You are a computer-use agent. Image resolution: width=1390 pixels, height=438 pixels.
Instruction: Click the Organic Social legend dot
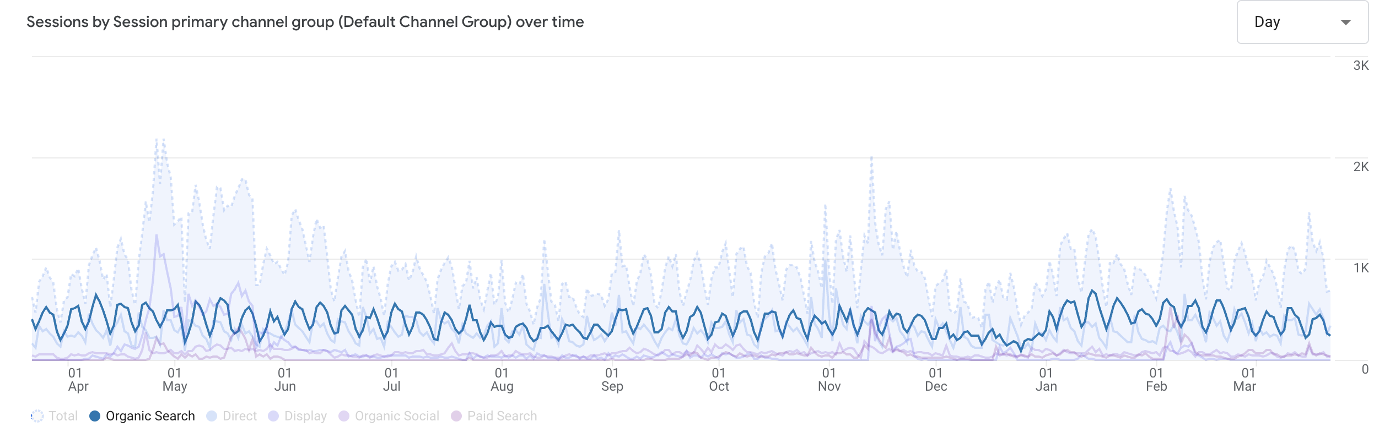(x=344, y=416)
